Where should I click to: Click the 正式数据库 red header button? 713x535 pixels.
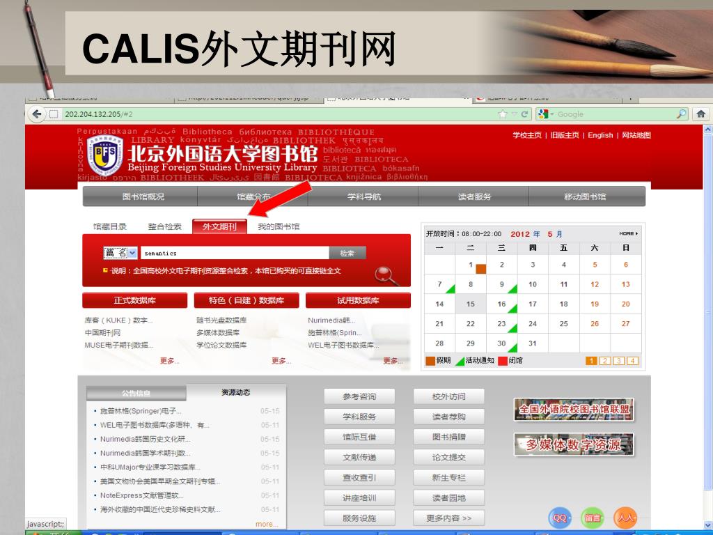pyautogui.click(x=135, y=300)
